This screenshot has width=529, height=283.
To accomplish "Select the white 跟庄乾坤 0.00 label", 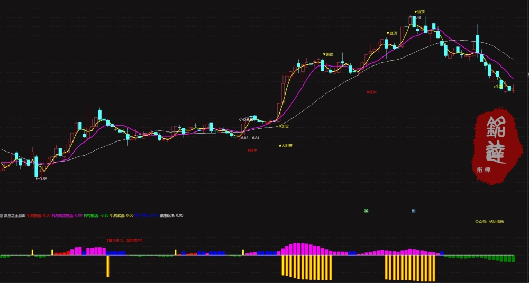I will pos(171,215).
